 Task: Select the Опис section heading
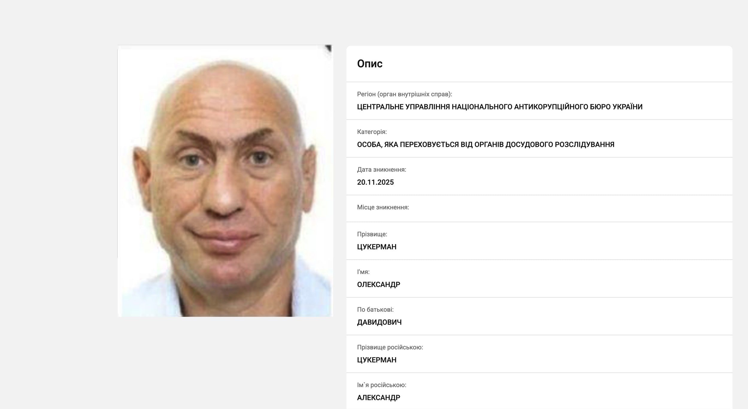[x=370, y=64]
